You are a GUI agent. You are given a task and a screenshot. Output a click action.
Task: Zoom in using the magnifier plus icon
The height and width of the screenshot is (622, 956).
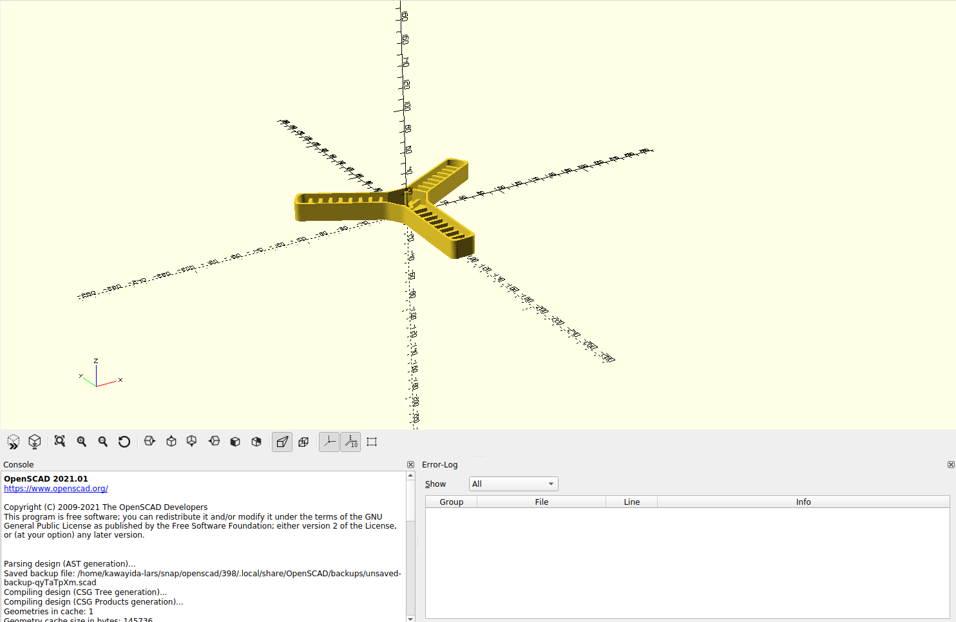82,442
